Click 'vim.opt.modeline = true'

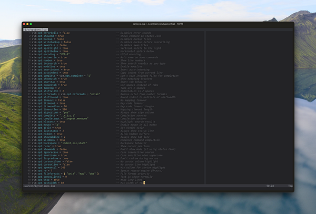point(48,66)
